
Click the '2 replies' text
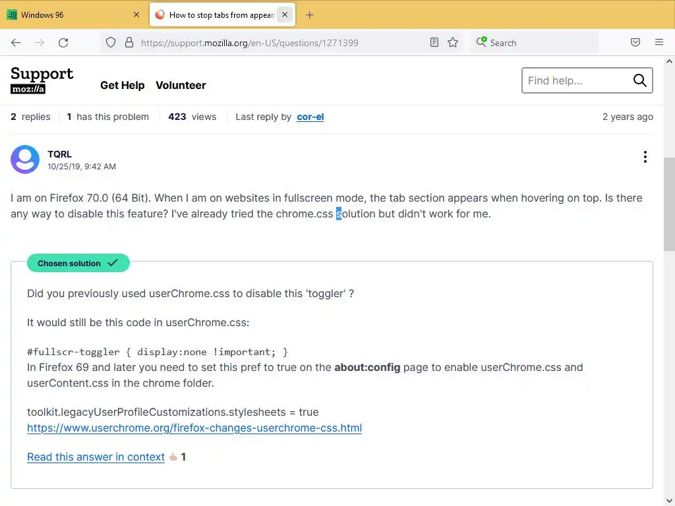click(x=30, y=117)
